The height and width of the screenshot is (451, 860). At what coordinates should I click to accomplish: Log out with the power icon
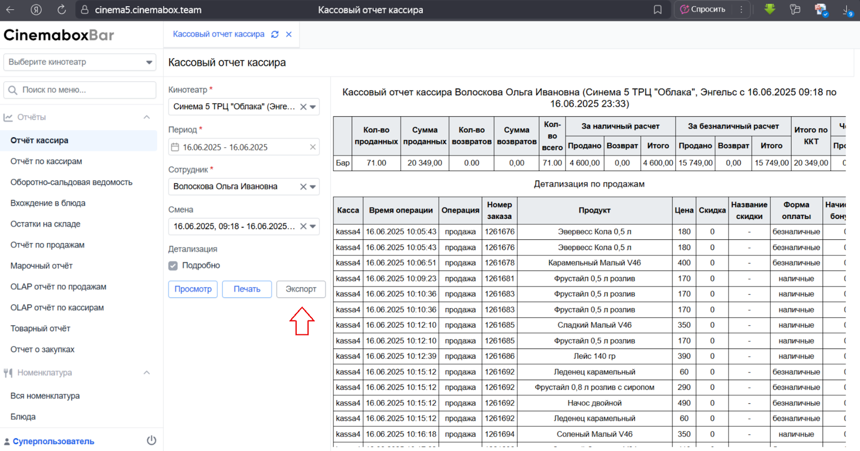point(152,440)
